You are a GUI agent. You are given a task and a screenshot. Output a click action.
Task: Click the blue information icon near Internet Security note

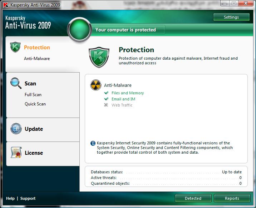[x=93, y=143]
